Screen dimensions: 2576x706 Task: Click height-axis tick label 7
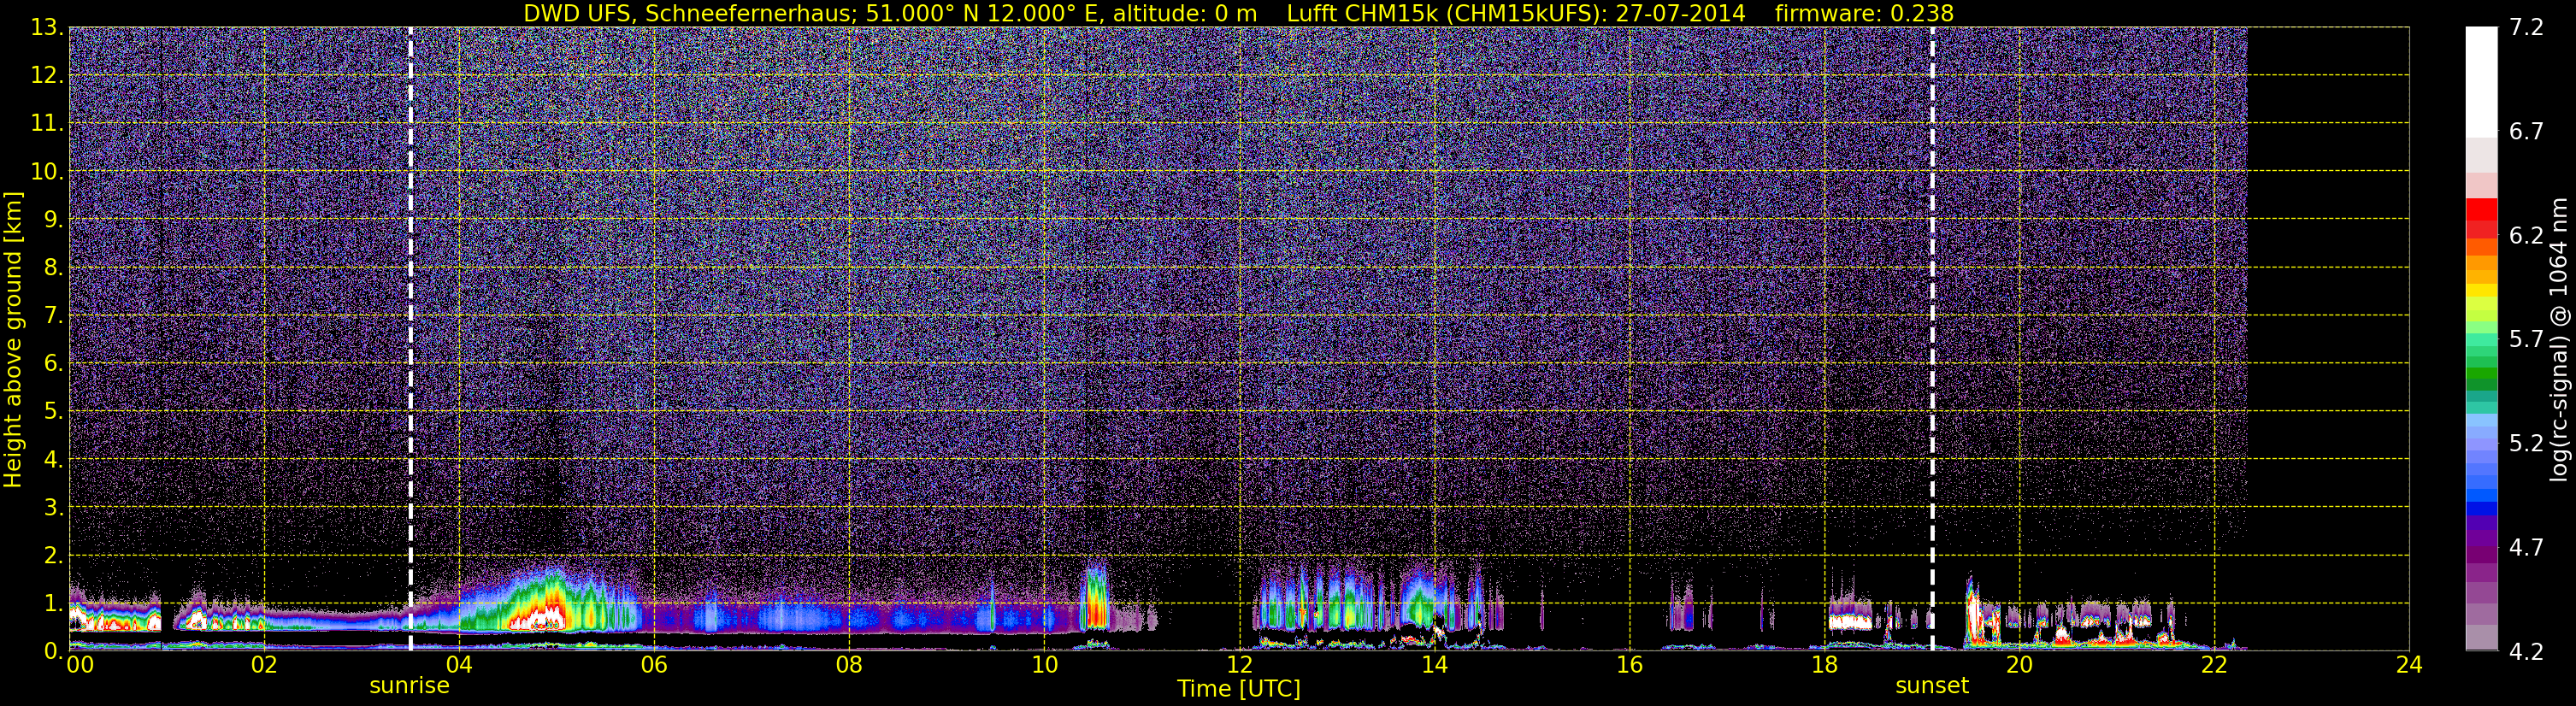pos(52,315)
